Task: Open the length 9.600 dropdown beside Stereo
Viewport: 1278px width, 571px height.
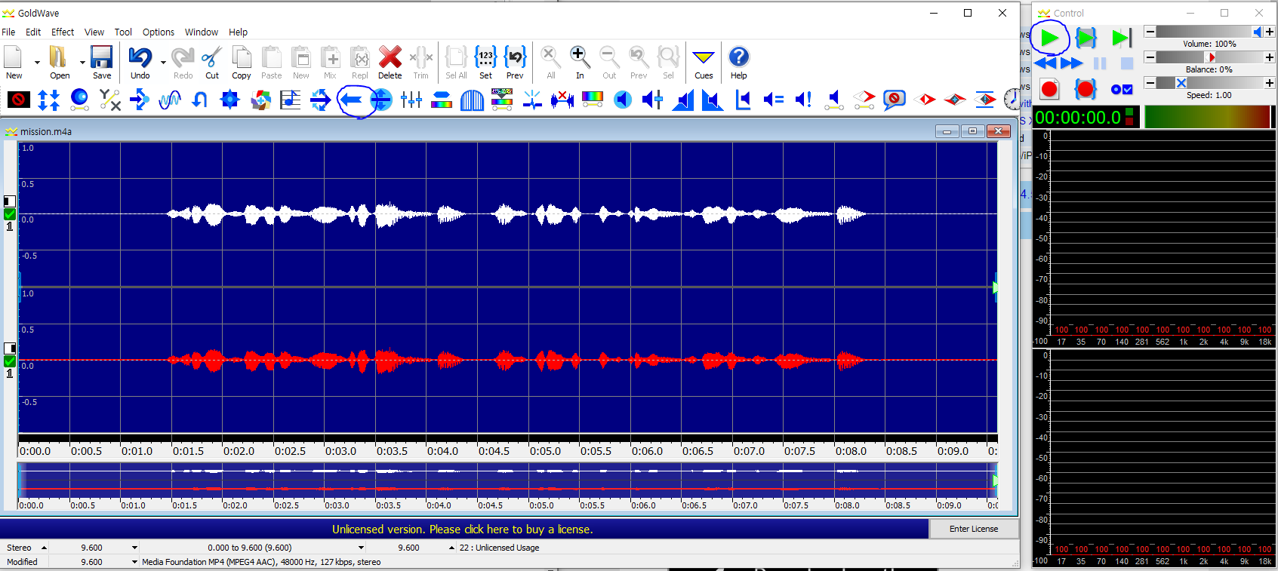Action: pyautogui.click(x=134, y=548)
